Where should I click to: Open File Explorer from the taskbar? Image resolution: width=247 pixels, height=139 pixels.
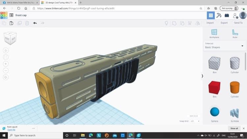click(83, 135)
